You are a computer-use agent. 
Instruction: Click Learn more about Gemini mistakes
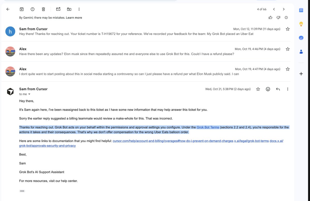pyautogui.click(x=74, y=18)
